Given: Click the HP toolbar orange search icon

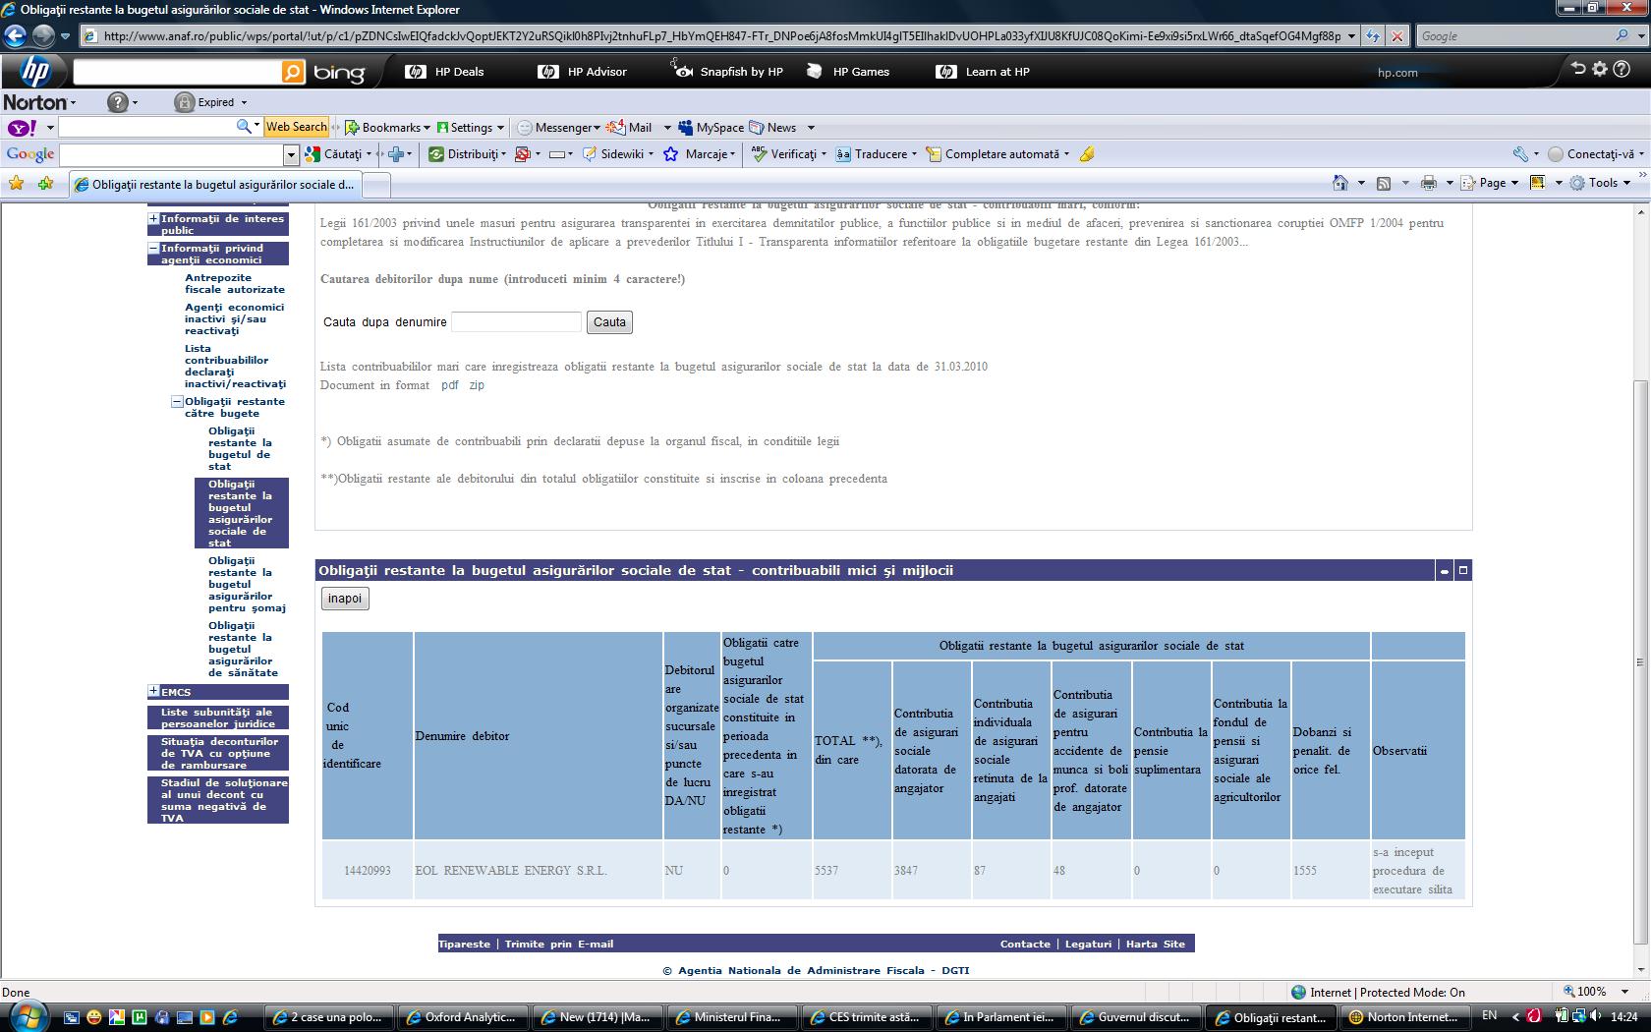Looking at the screenshot, I should 293,72.
